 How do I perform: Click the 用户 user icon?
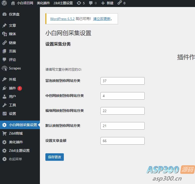[x=4, y=97]
